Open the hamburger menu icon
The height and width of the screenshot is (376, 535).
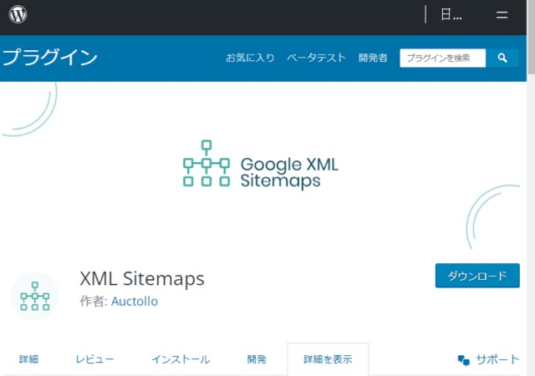pos(502,15)
